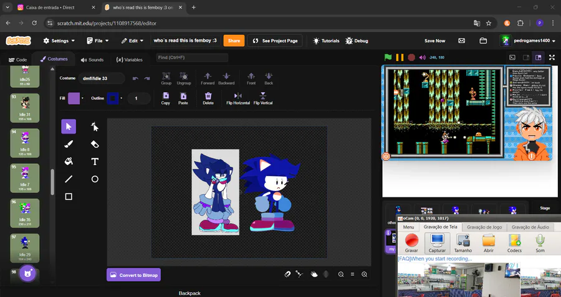This screenshot has height=297, width=561.
Task: Click the Backward layer icon
Action: [226, 78]
